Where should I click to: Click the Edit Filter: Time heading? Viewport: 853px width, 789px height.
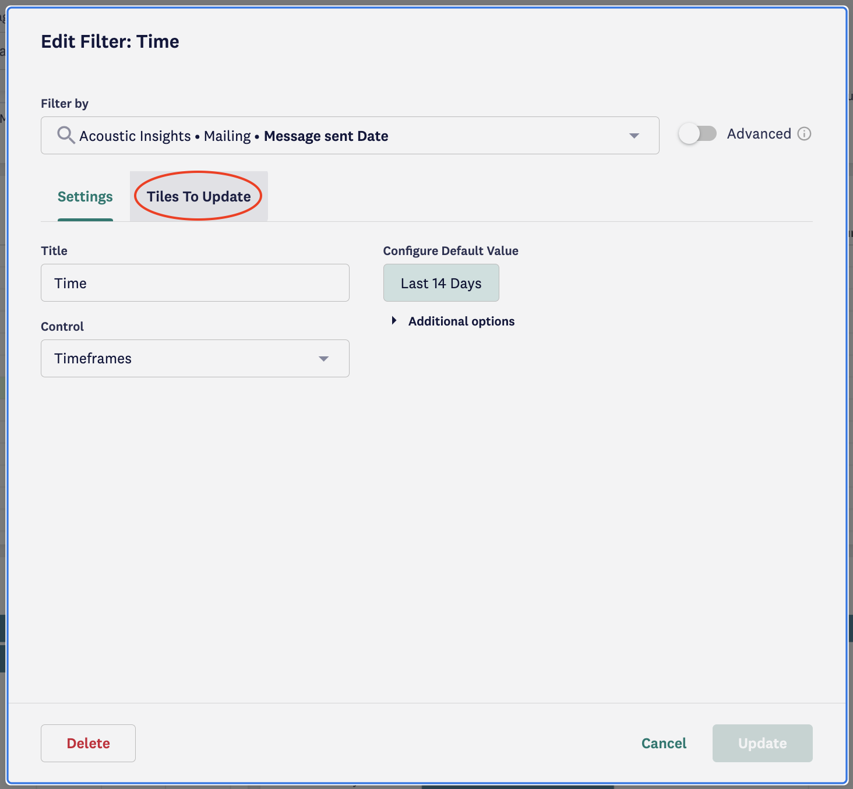point(110,42)
